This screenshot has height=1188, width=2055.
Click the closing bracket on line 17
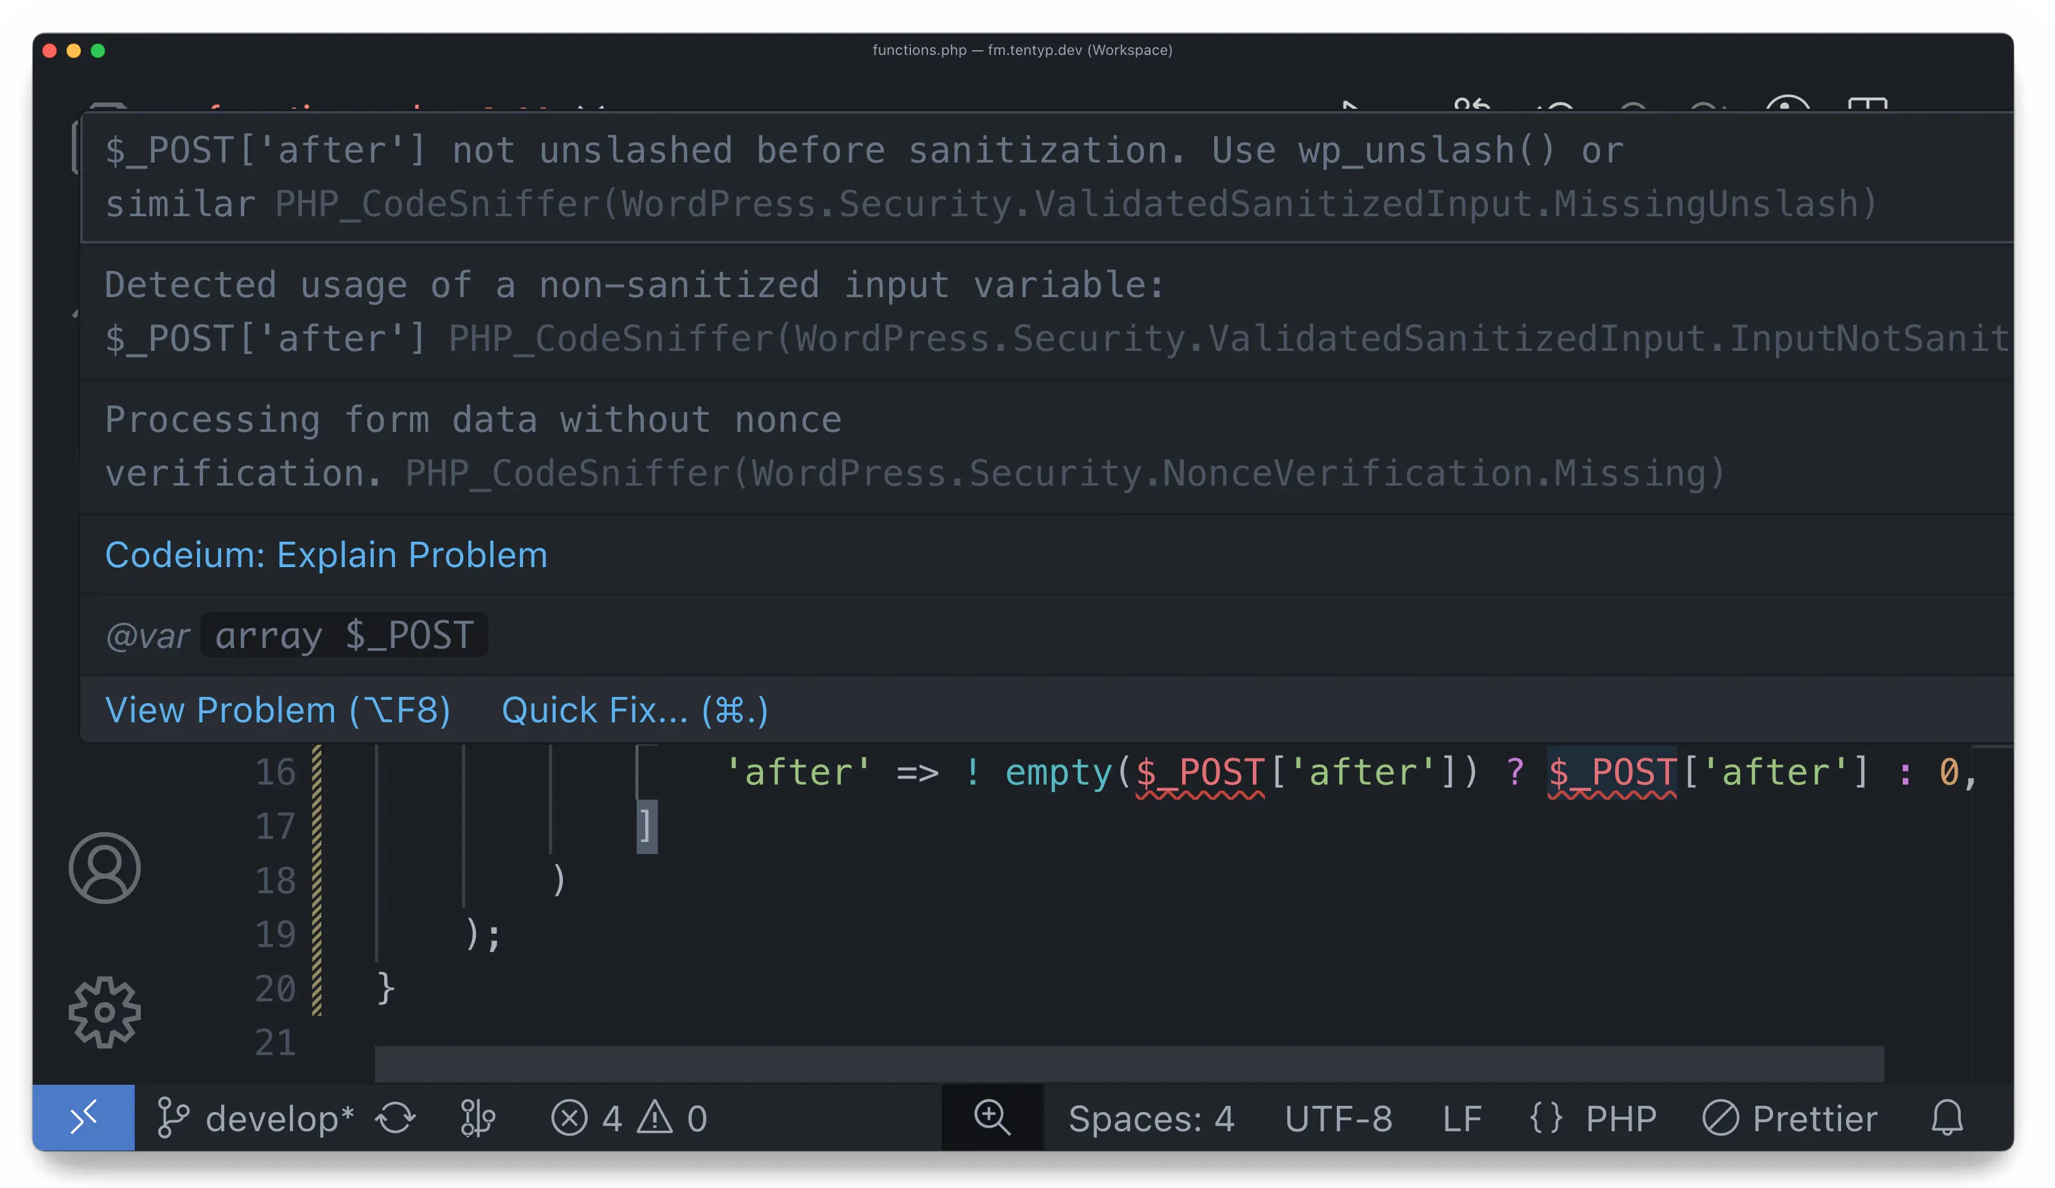coord(647,827)
